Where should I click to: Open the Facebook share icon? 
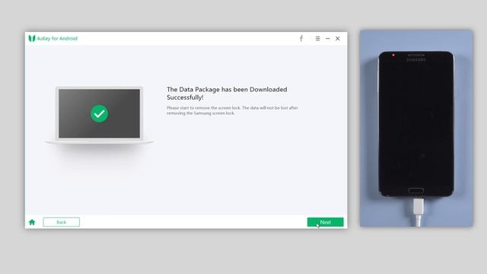pos(301,39)
